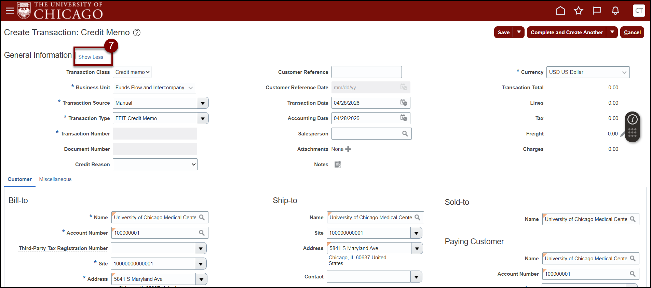Open Transaction Date calendar picker
Image resolution: width=651 pixels, height=288 pixels.
(404, 103)
